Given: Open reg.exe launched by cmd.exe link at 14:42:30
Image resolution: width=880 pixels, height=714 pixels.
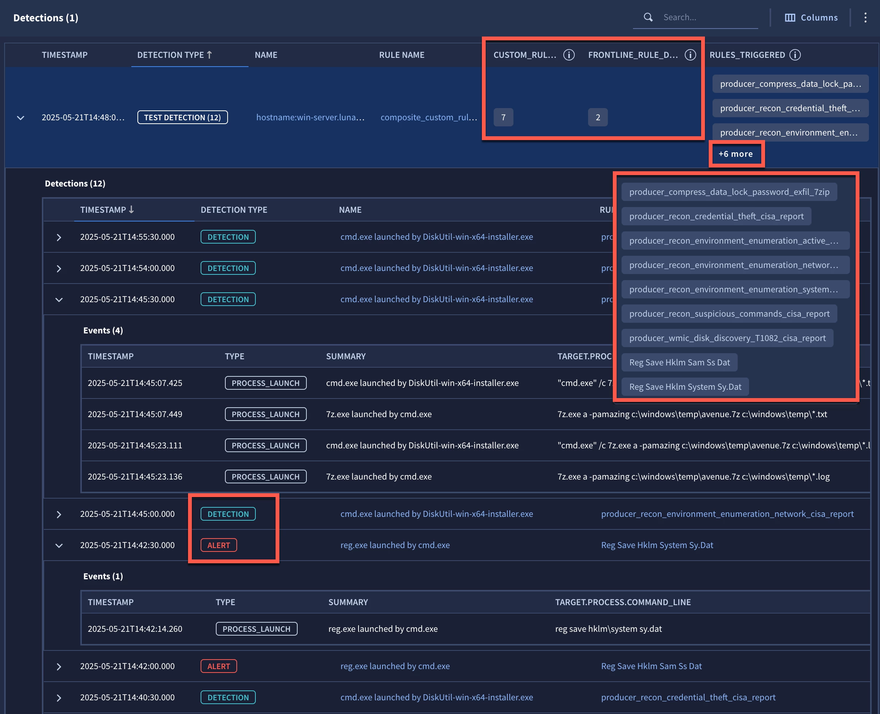Looking at the screenshot, I should click(x=395, y=545).
